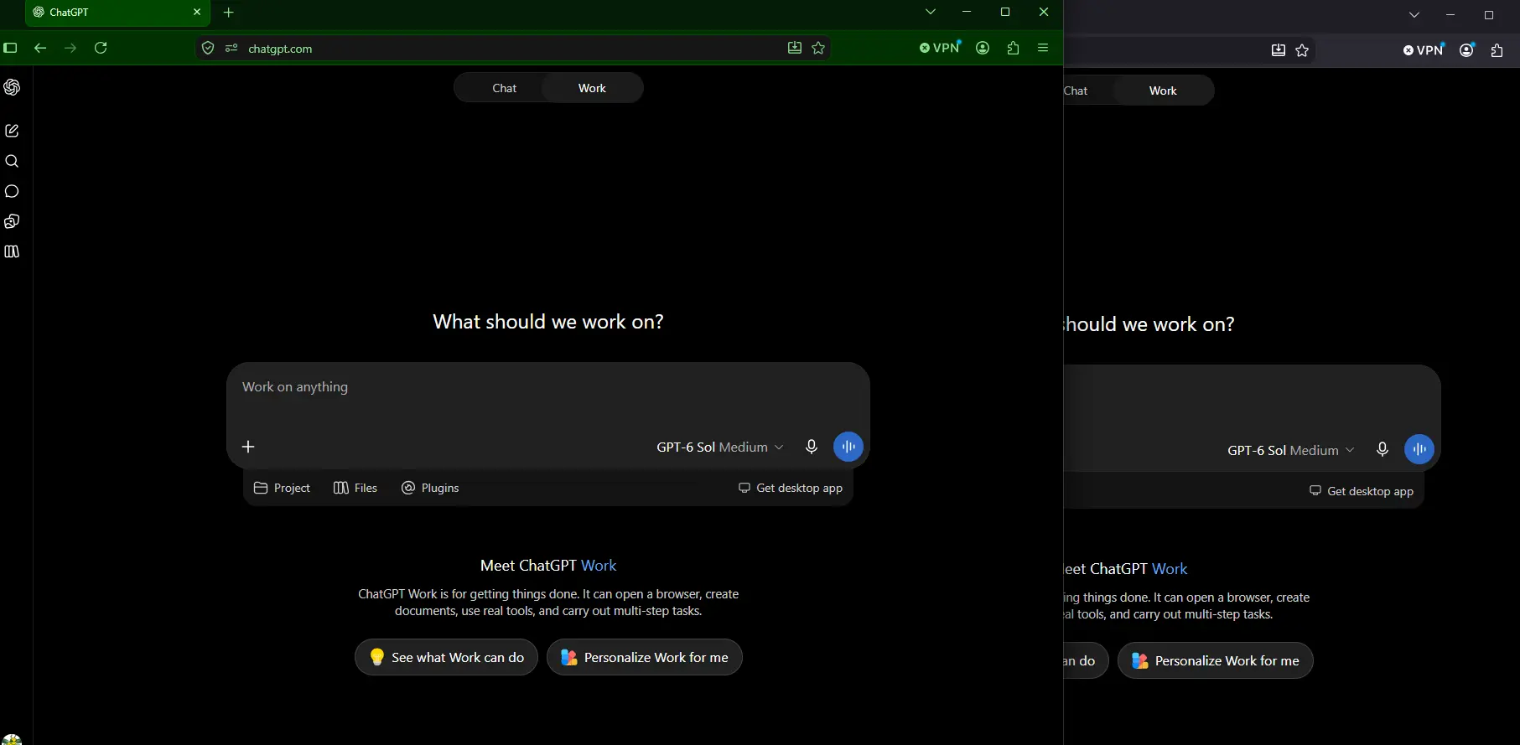Image resolution: width=1520 pixels, height=745 pixels.
Task: Switch to the Chat mode toggle
Action: point(504,88)
